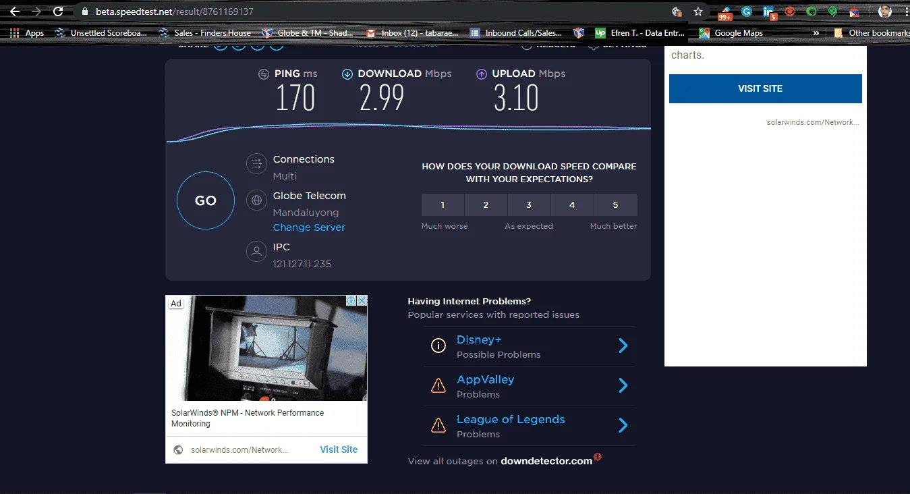
Task: Click Visit Site in the SolarWinds ad
Action: [339, 449]
